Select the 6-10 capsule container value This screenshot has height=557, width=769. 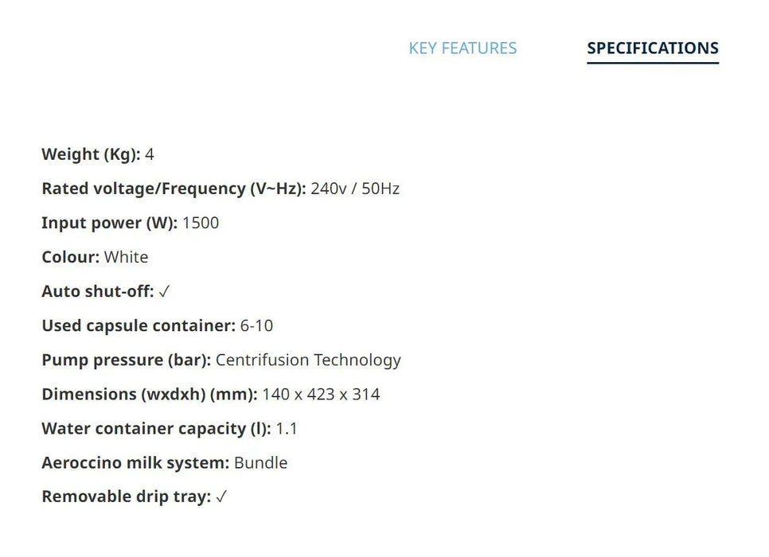click(x=256, y=325)
